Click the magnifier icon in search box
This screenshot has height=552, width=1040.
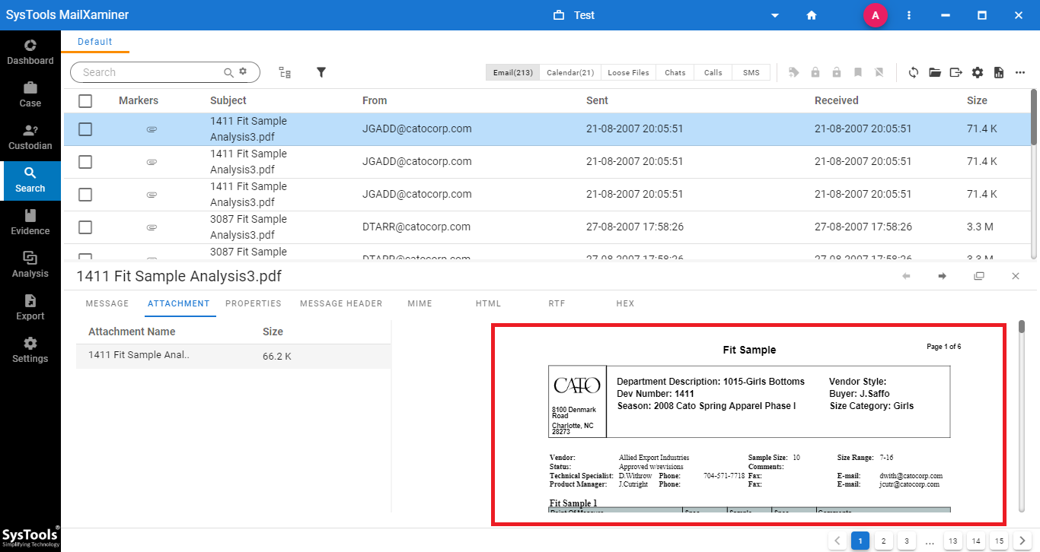coord(228,72)
